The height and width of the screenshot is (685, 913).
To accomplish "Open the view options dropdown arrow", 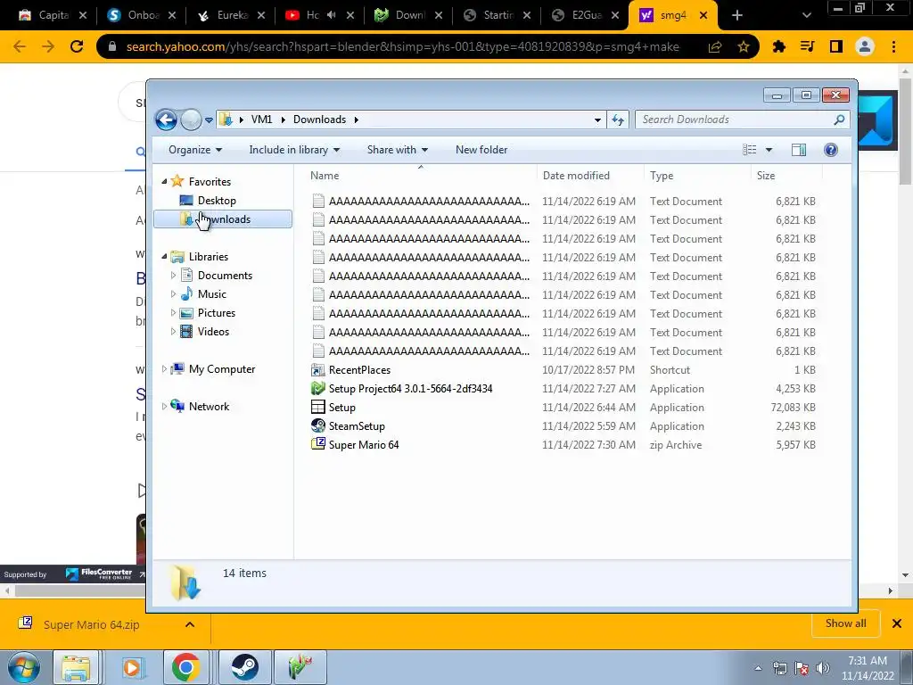I will (769, 150).
